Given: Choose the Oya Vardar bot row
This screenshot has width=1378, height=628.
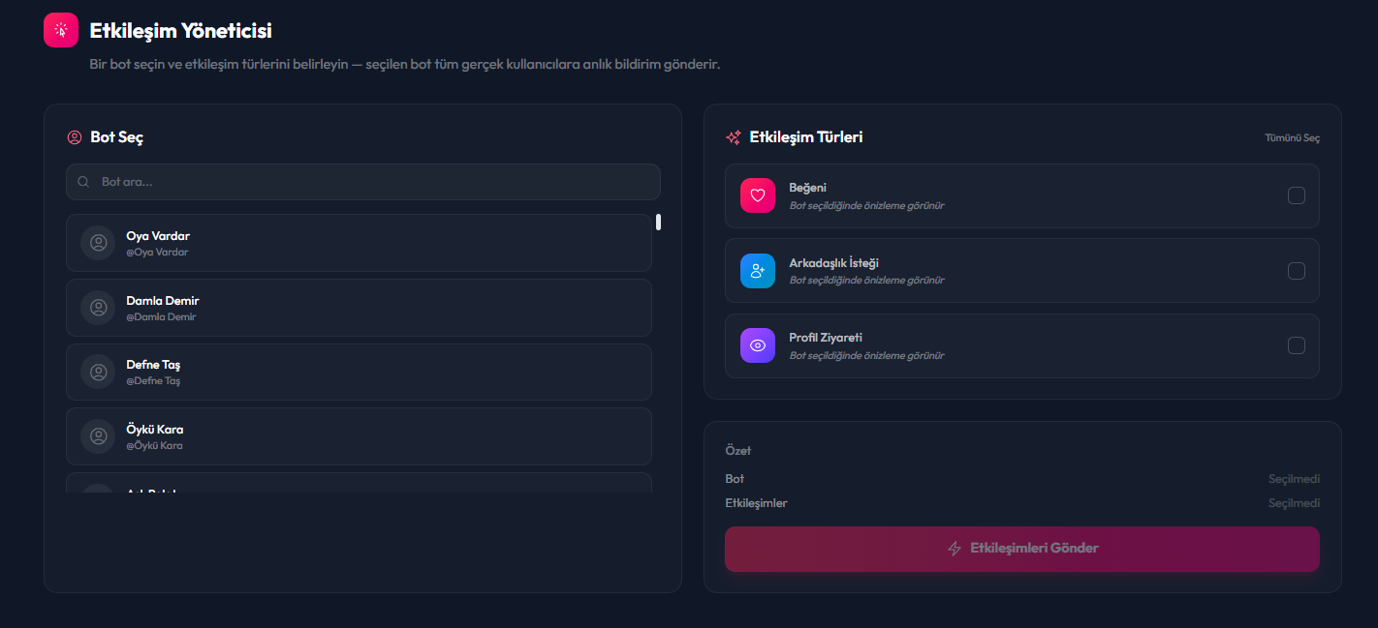Looking at the screenshot, I should click(359, 243).
